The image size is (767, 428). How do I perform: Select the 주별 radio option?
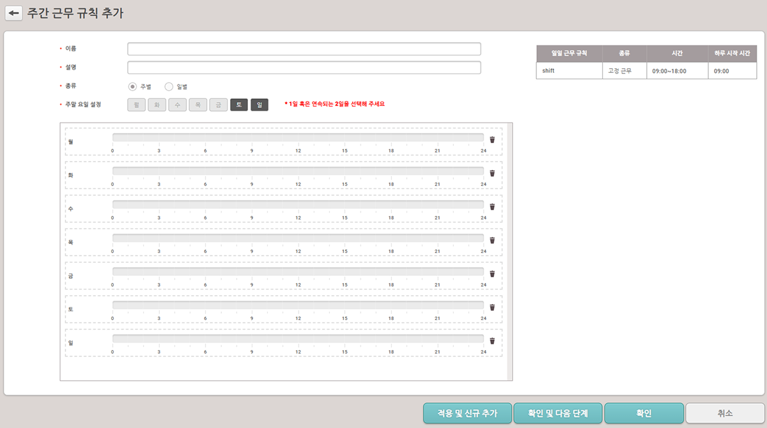point(132,86)
